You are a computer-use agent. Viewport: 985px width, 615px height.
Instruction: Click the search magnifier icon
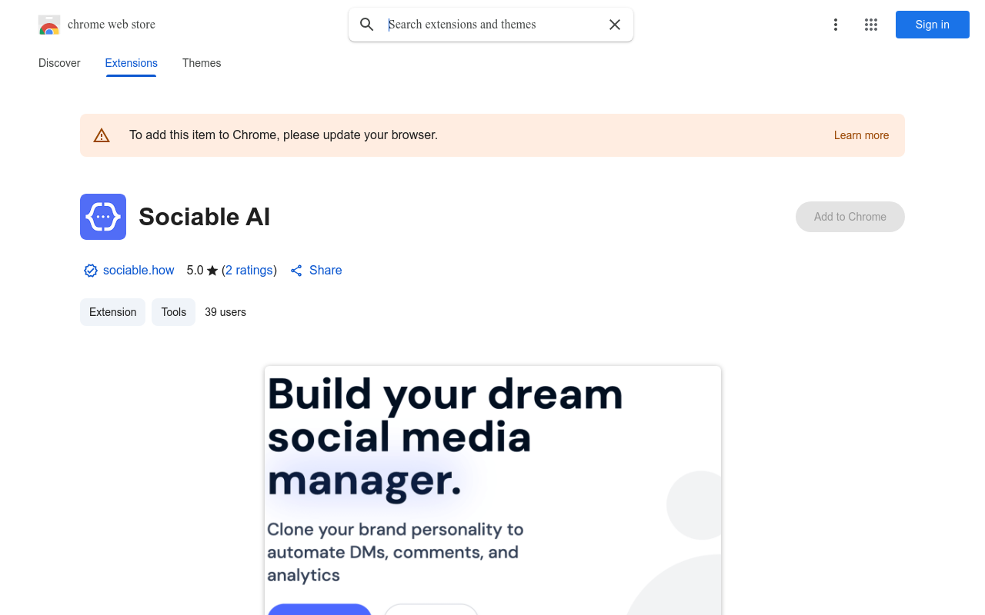(x=367, y=25)
